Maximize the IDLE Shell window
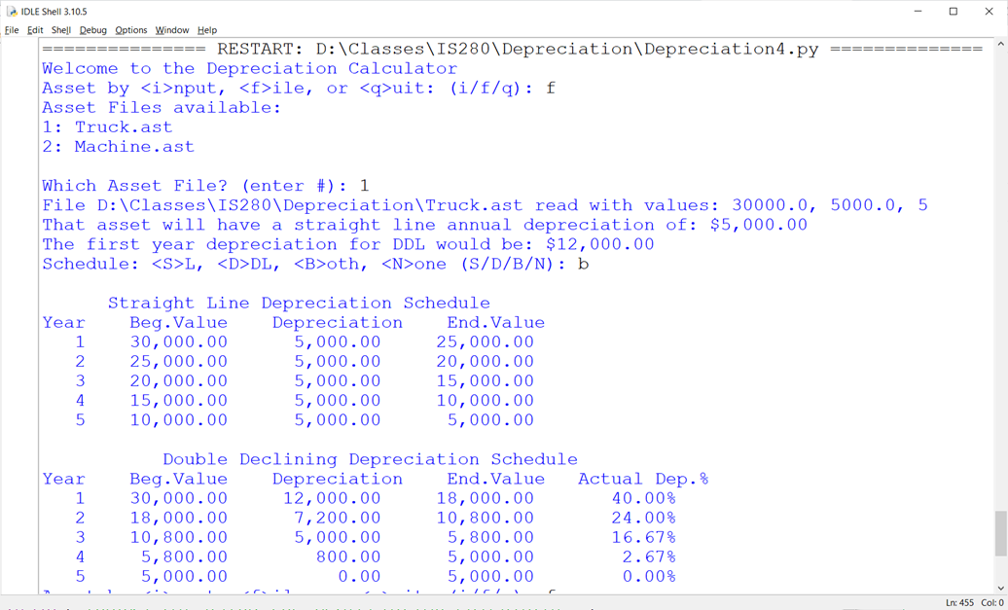Viewport: 1008px width, 610px height. point(954,12)
